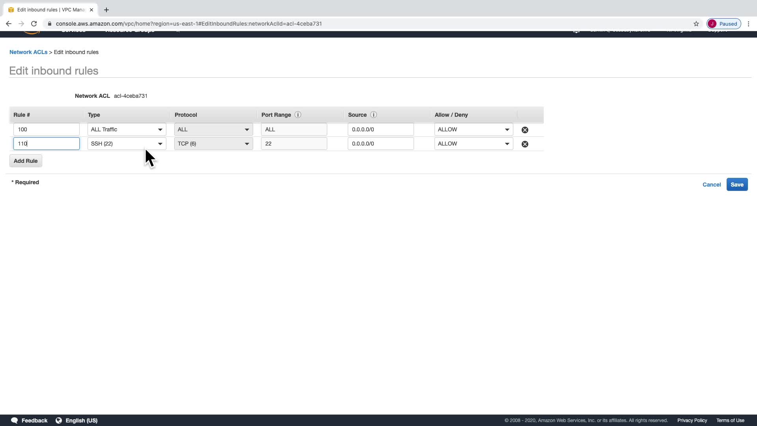Remove rule 100 with the X icon

[x=525, y=130]
